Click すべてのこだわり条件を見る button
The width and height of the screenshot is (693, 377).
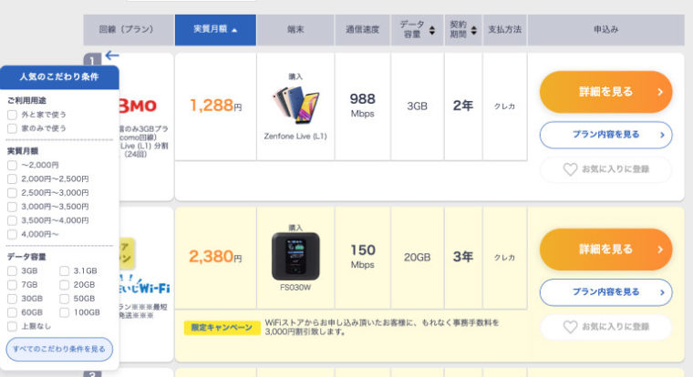(x=59, y=349)
